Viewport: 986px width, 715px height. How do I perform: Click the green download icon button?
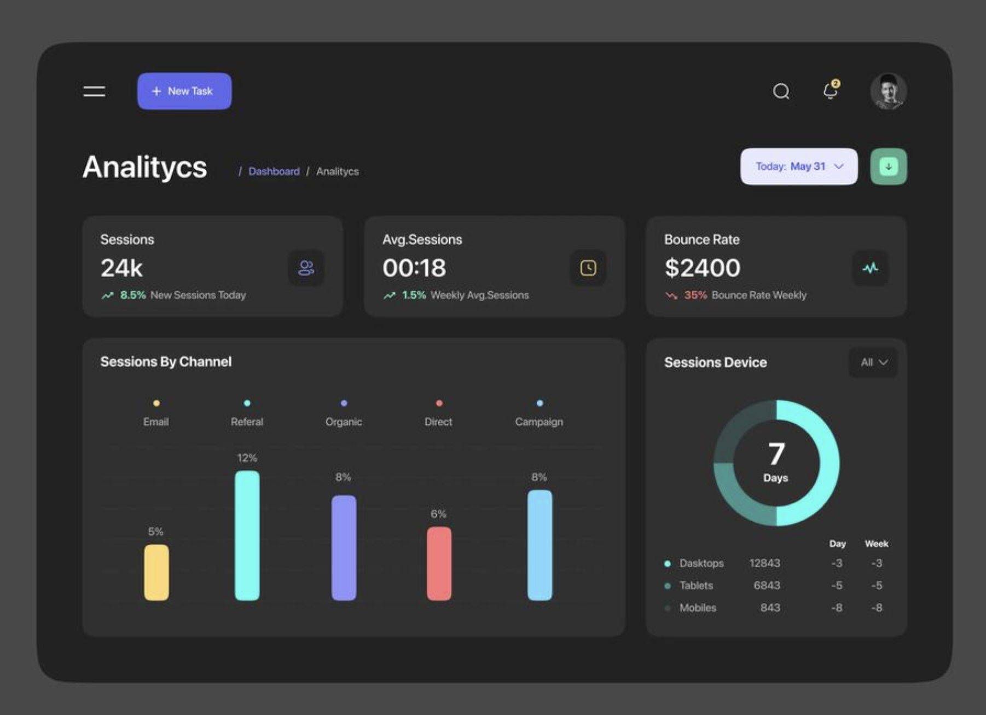coord(888,166)
